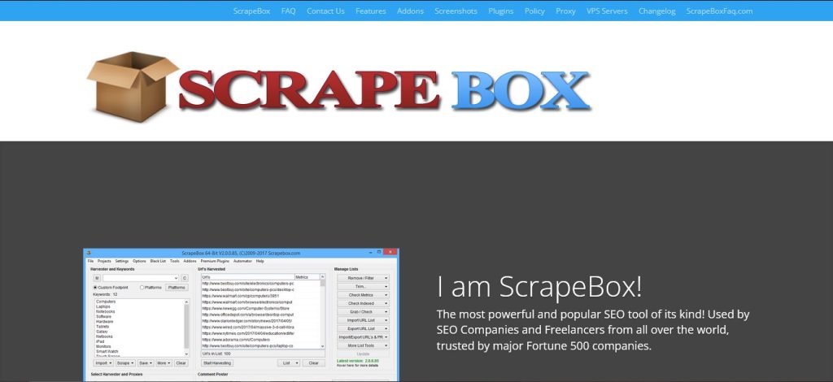The width and height of the screenshot is (833, 382).
Task: Open the File menu in ScrapeBox app
Action: pyautogui.click(x=90, y=261)
